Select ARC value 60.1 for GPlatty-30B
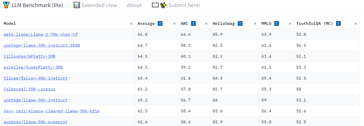 (x=186, y=56)
